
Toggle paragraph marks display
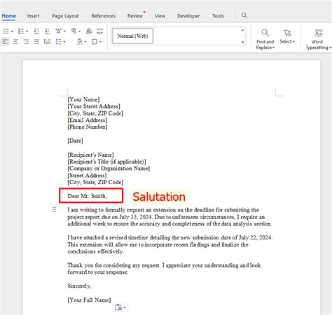(x=74, y=31)
